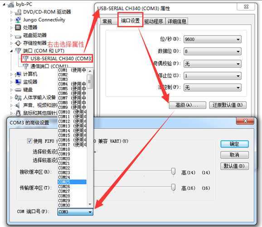The width and height of the screenshot is (262, 227).
Task: Click 确定 in COM3 advanced settings
Action: (234, 144)
